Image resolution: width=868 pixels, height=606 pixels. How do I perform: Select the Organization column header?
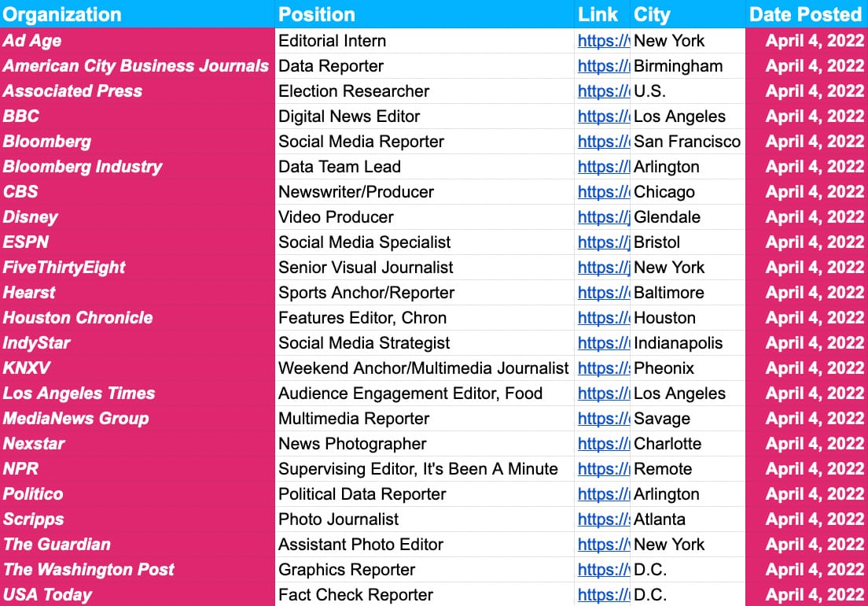pyautogui.click(x=63, y=14)
